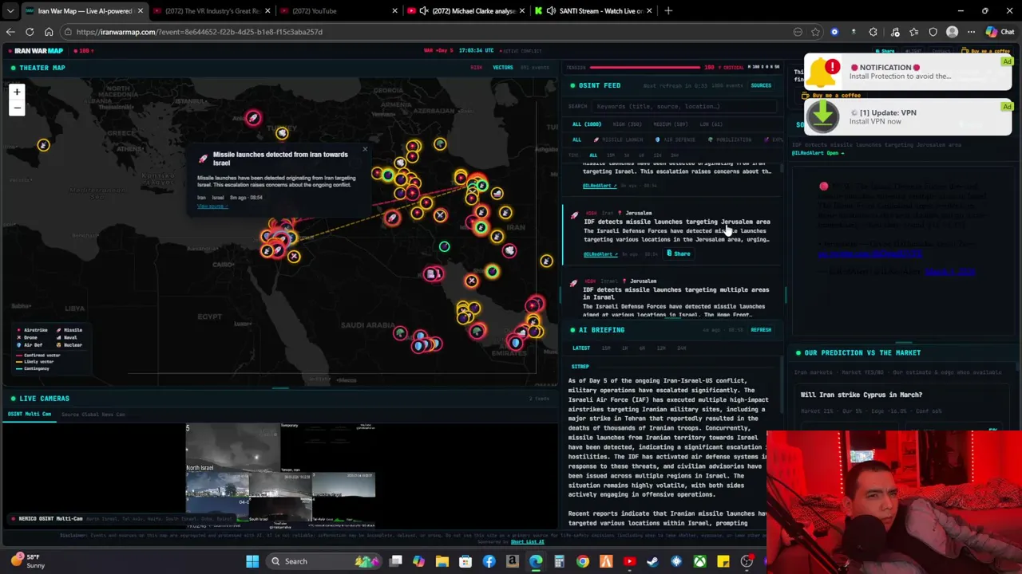Open Chrome from the taskbar
The image size is (1022, 574).
click(583, 561)
